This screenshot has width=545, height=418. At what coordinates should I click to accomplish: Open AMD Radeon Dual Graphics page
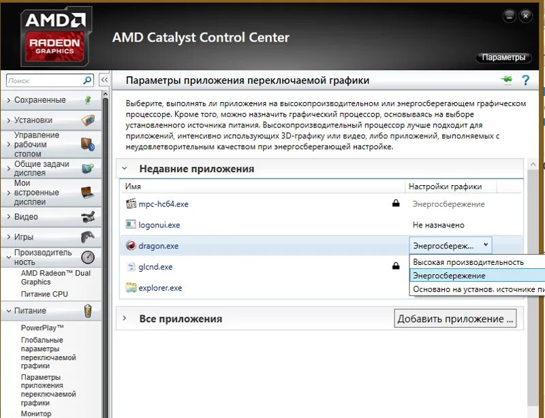56,277
